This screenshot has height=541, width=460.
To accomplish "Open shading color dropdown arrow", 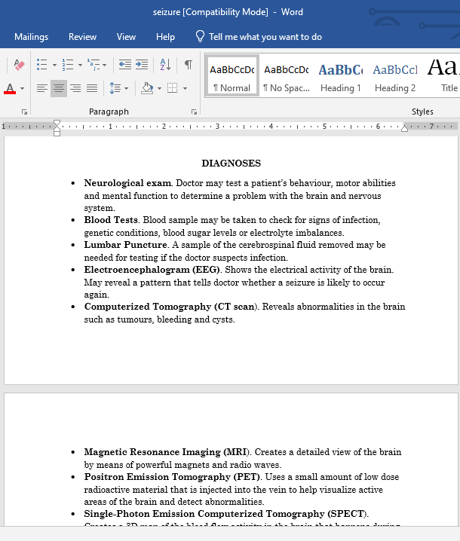I will pyautogui.click(x=159, y=88).
